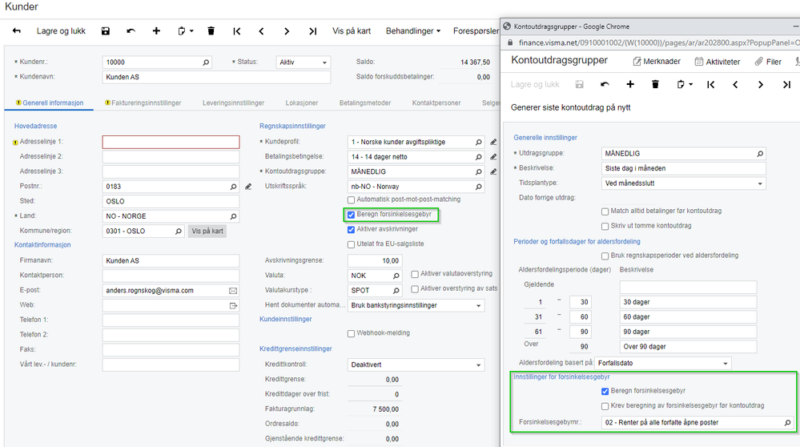Add new customer record with plus icon
Screen dimensions: 800x447
click(156, 31)
